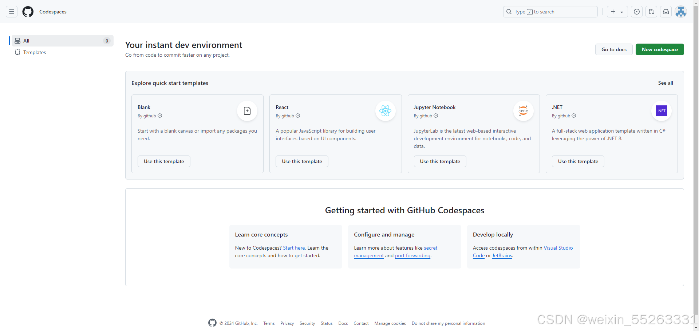Image resolution: width=699 pixels, height=331 pixels.
Task: Open the React template title
Action: pyautogui.click(x=282, y=107)
